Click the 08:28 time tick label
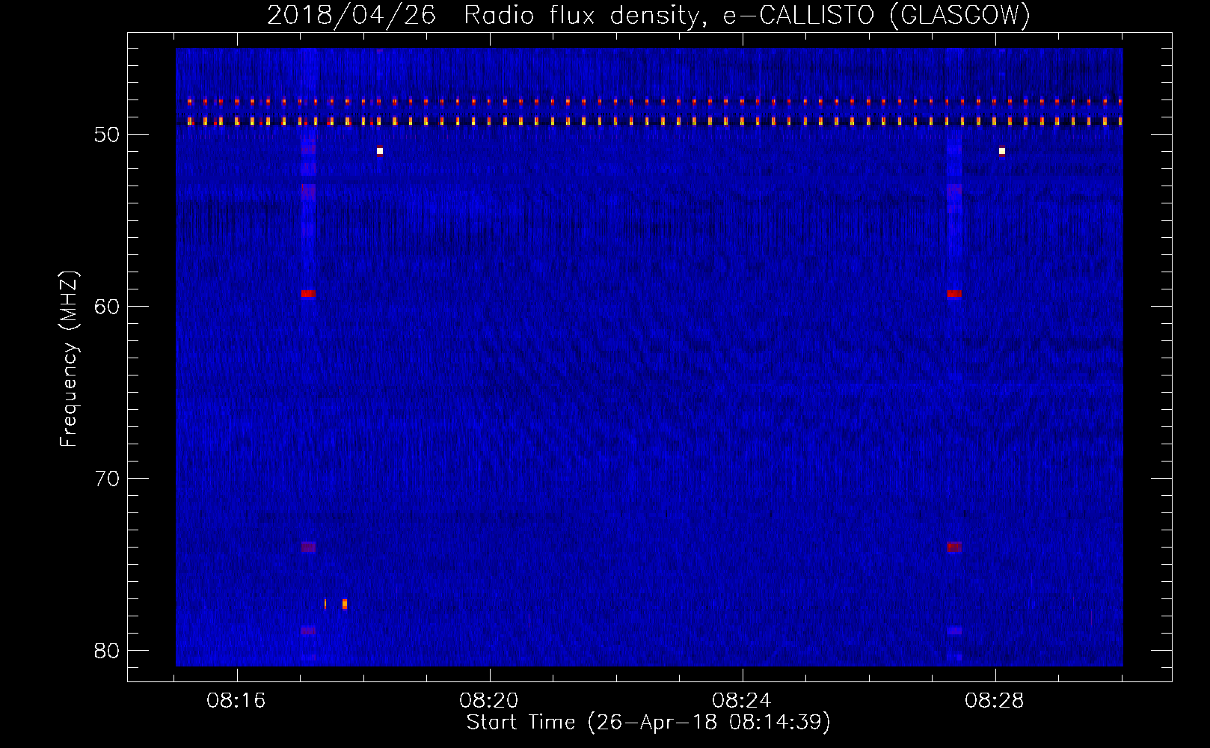Screen dimensions: 1210x748 [x=995, y=701]
